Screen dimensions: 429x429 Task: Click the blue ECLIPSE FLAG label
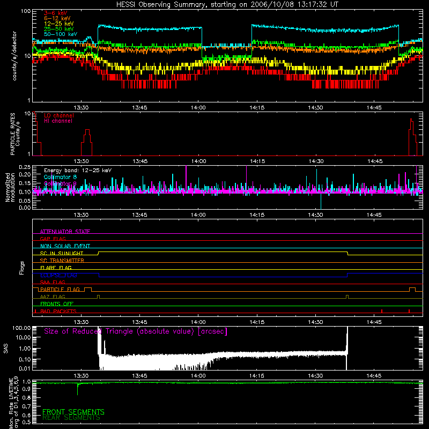tap(58, 275)
